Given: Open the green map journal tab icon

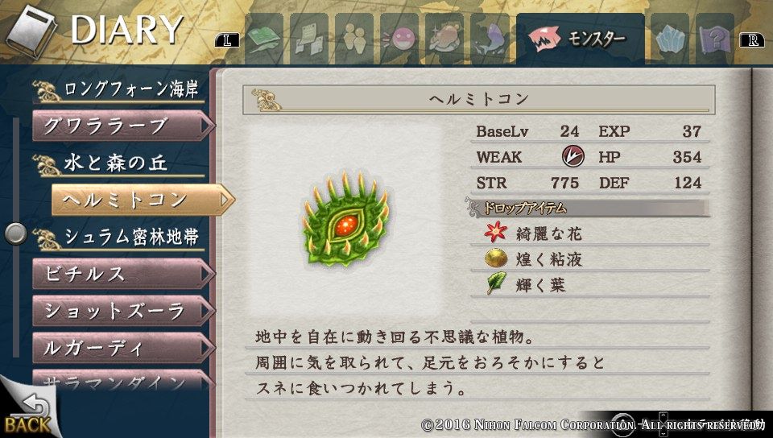Looking at the screenshot, I should click(x=264, y=39).
